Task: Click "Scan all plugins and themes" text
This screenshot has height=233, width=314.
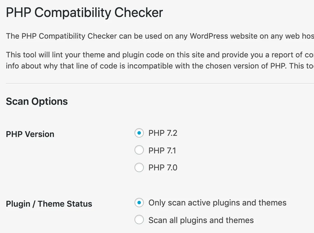Action: [x=201, y=220]
